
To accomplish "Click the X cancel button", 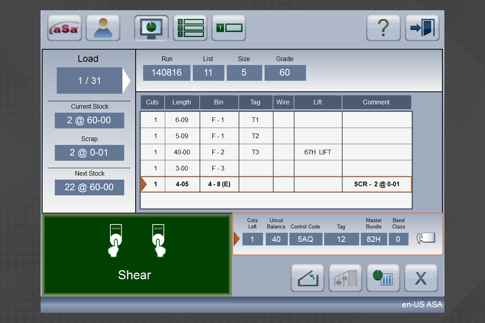I will (421, 278).
